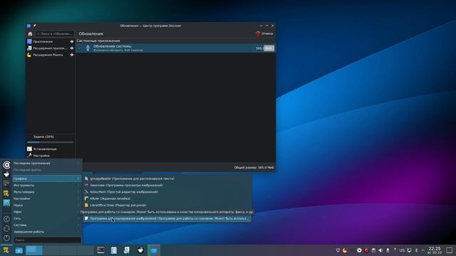Select the Офис menu category
Image resolution: width=456 pixels, height=256 pixels.
point(46,212)
